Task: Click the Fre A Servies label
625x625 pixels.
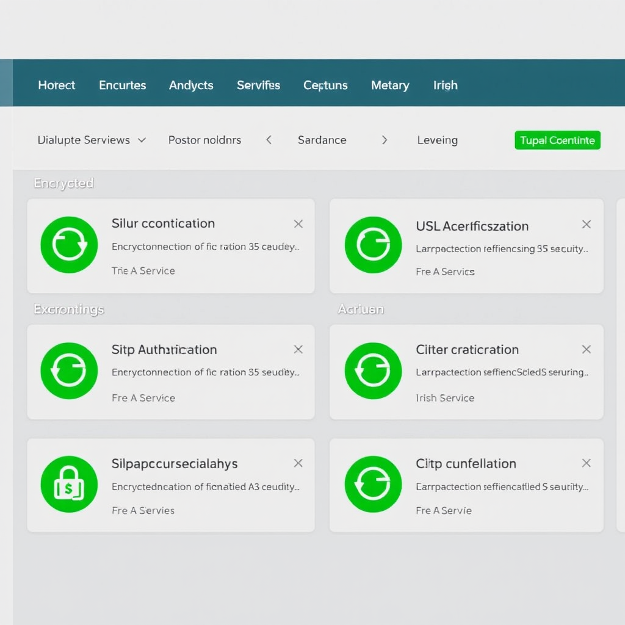Action: click(x=143, y=511)
